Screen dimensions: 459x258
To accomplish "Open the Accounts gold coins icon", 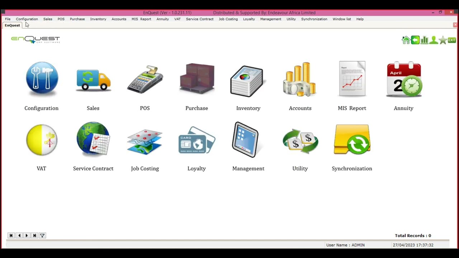I will coord(300,80).
